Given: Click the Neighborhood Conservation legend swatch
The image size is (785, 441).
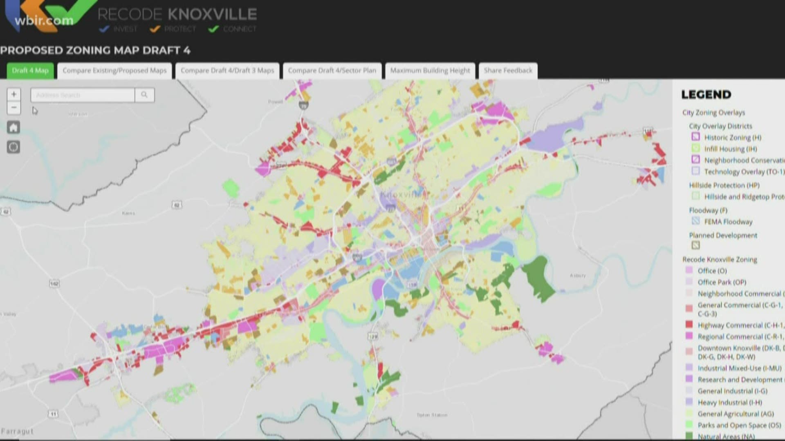Looking at the screenshot, I should [695, 160].
